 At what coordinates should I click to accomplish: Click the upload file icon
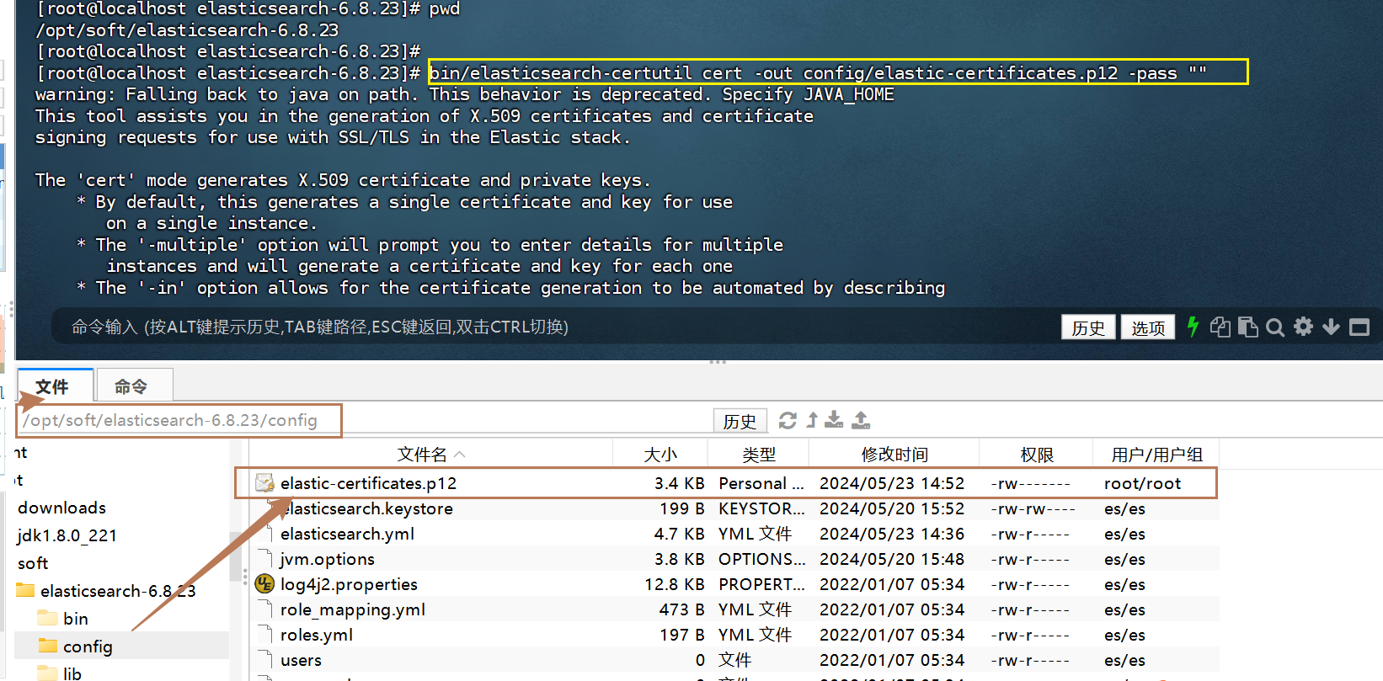pos(861,419)
